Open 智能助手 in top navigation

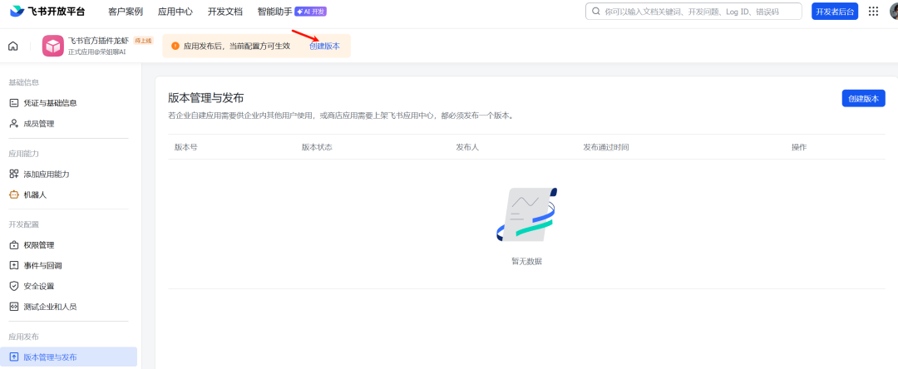click(x=275, y=12)
